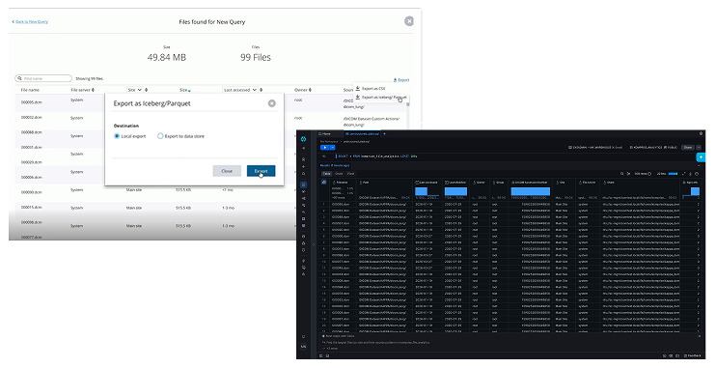
Task: Click the Close button in export dialog
Action: 227,171
